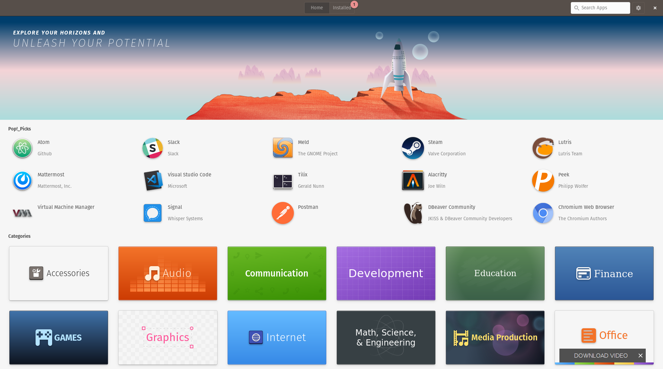Select the Tilix terminal icon
The height and width of the screenshot is (369, 663).
click(x=282, y=181)
